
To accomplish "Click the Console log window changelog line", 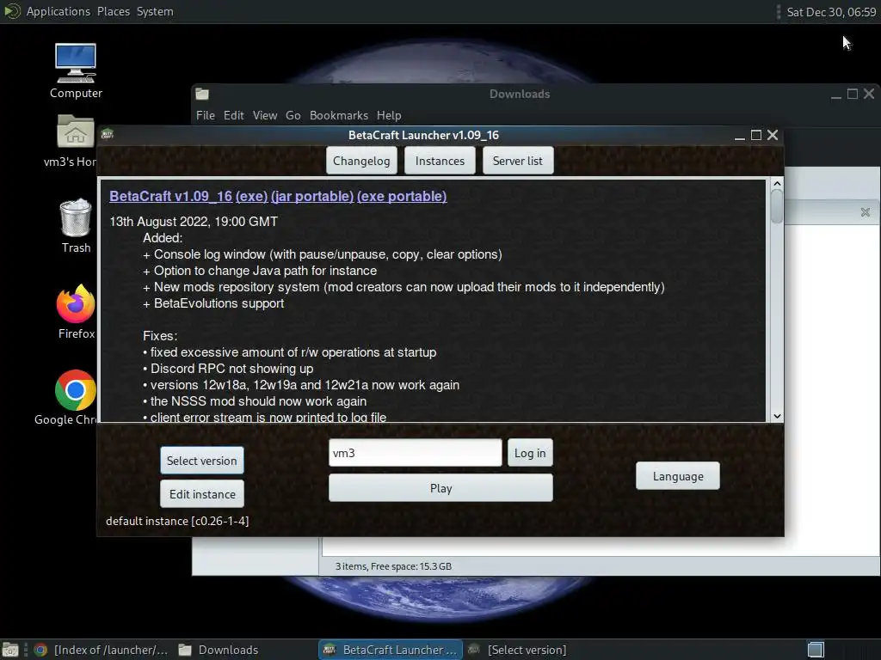I will tap(323, 254).
